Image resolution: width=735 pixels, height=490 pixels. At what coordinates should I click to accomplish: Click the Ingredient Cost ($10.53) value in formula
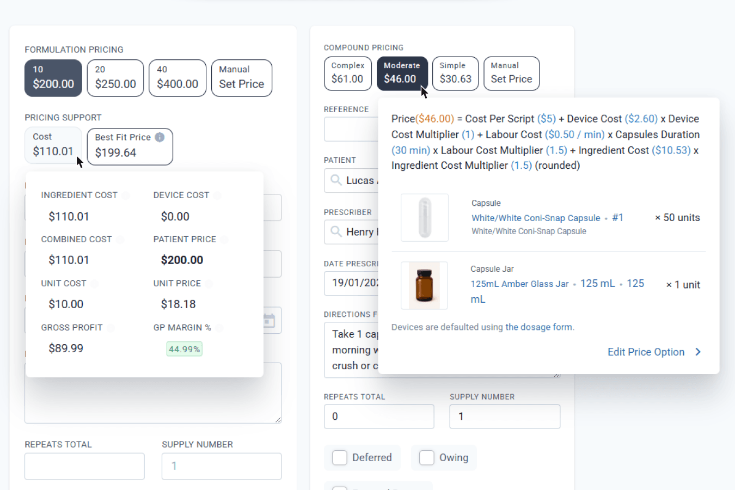(671, 150)
